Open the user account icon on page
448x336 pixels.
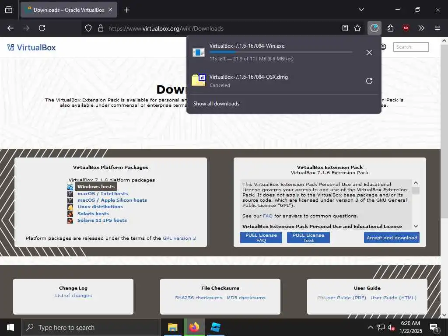[383, 47]
